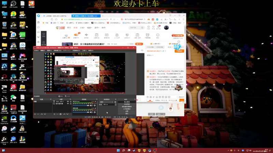Open the 文件 menu in OBS

(36, 50)
